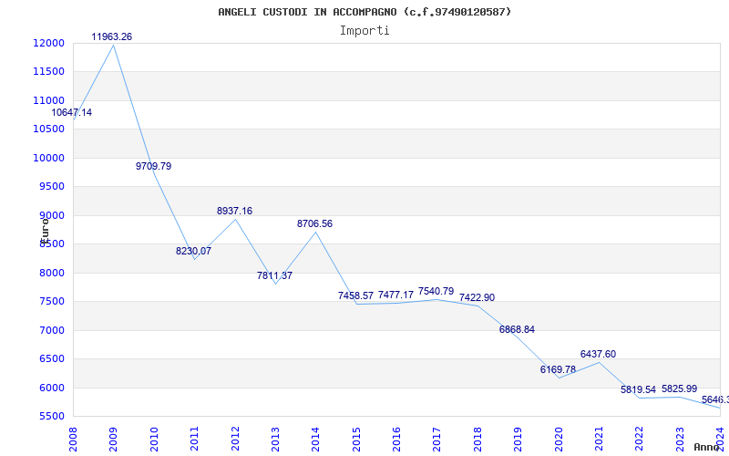Click the value 6868.84
This screenshot has width=729, height=456.
point(517,329)
